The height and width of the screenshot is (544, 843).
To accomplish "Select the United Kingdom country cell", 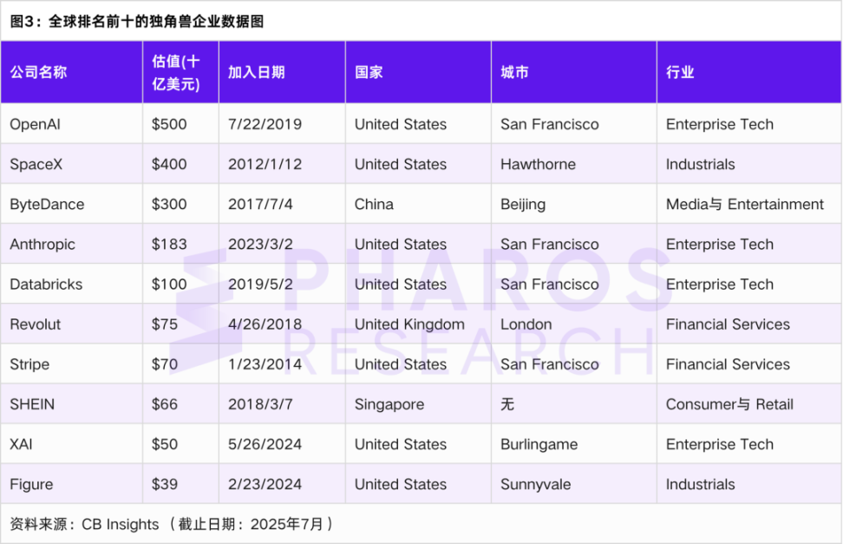I will coord(409,324).
